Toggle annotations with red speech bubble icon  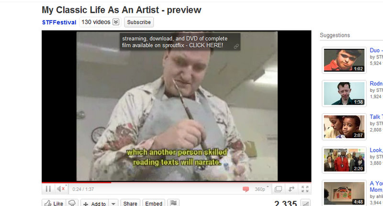click(x=246, y=189)
